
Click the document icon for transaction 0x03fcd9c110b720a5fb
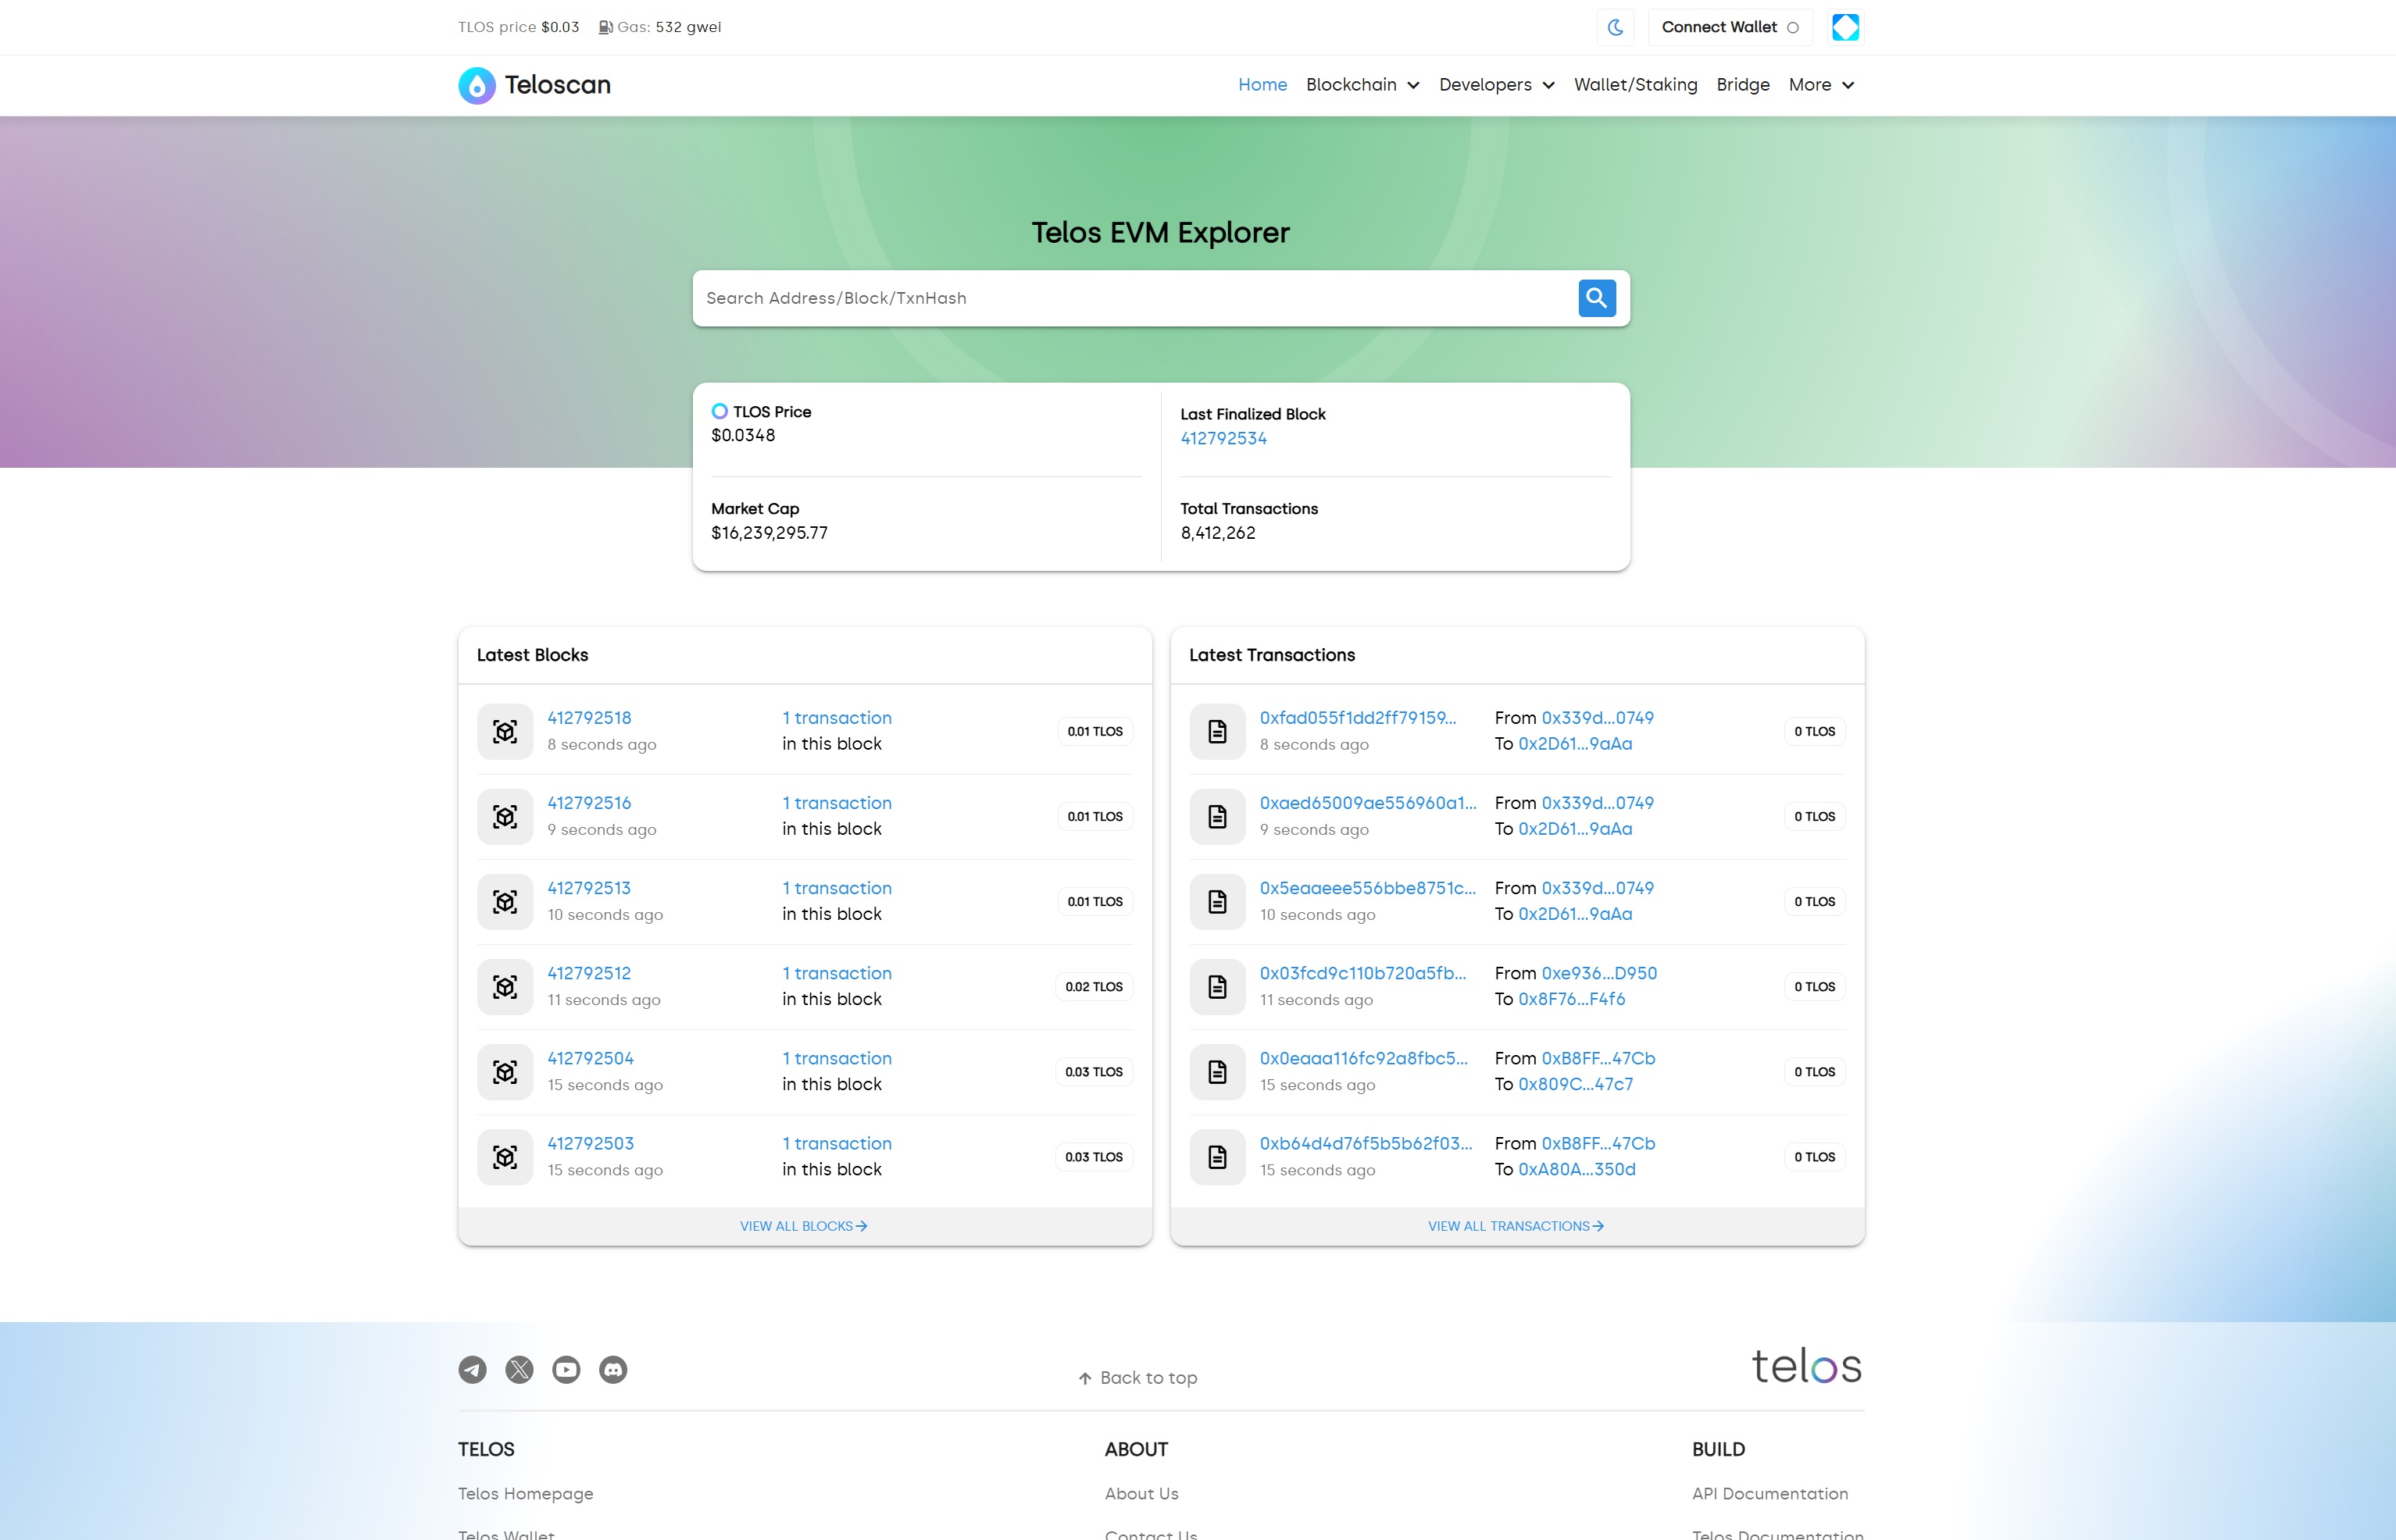click(x=1217, y=987)
